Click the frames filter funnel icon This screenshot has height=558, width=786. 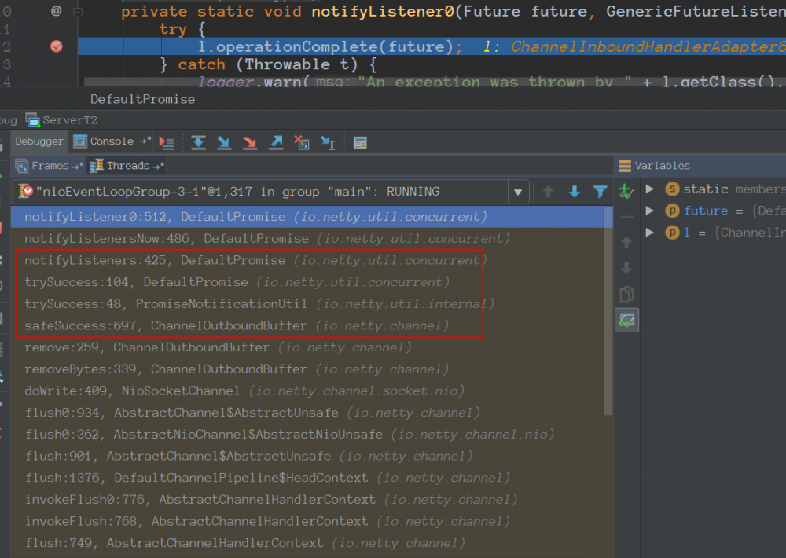[x=600, y=192]
